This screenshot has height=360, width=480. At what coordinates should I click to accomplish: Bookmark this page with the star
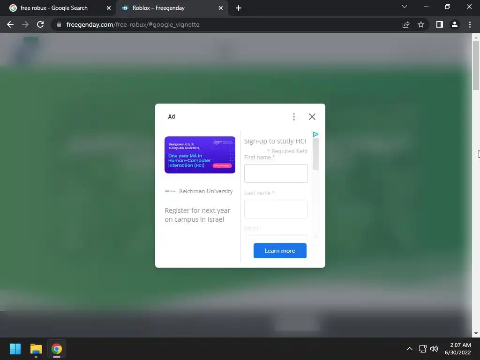tap(421, 24)
